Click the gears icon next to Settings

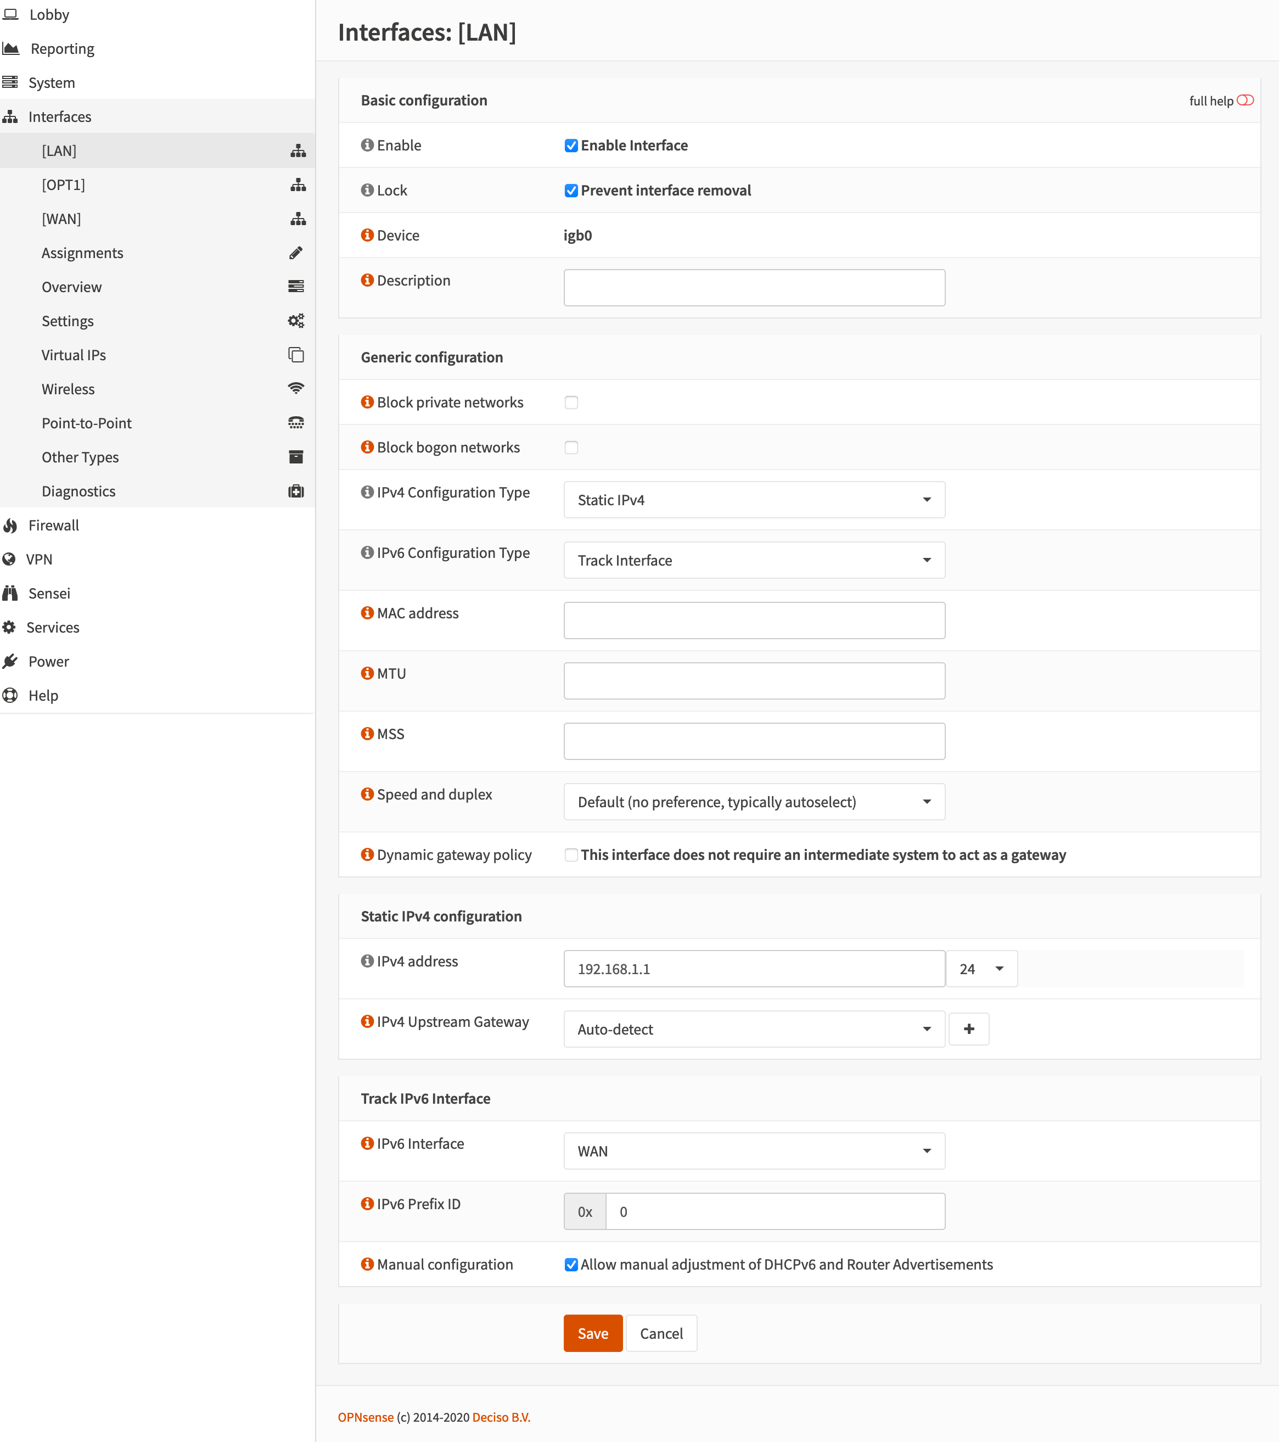(296, 321)
